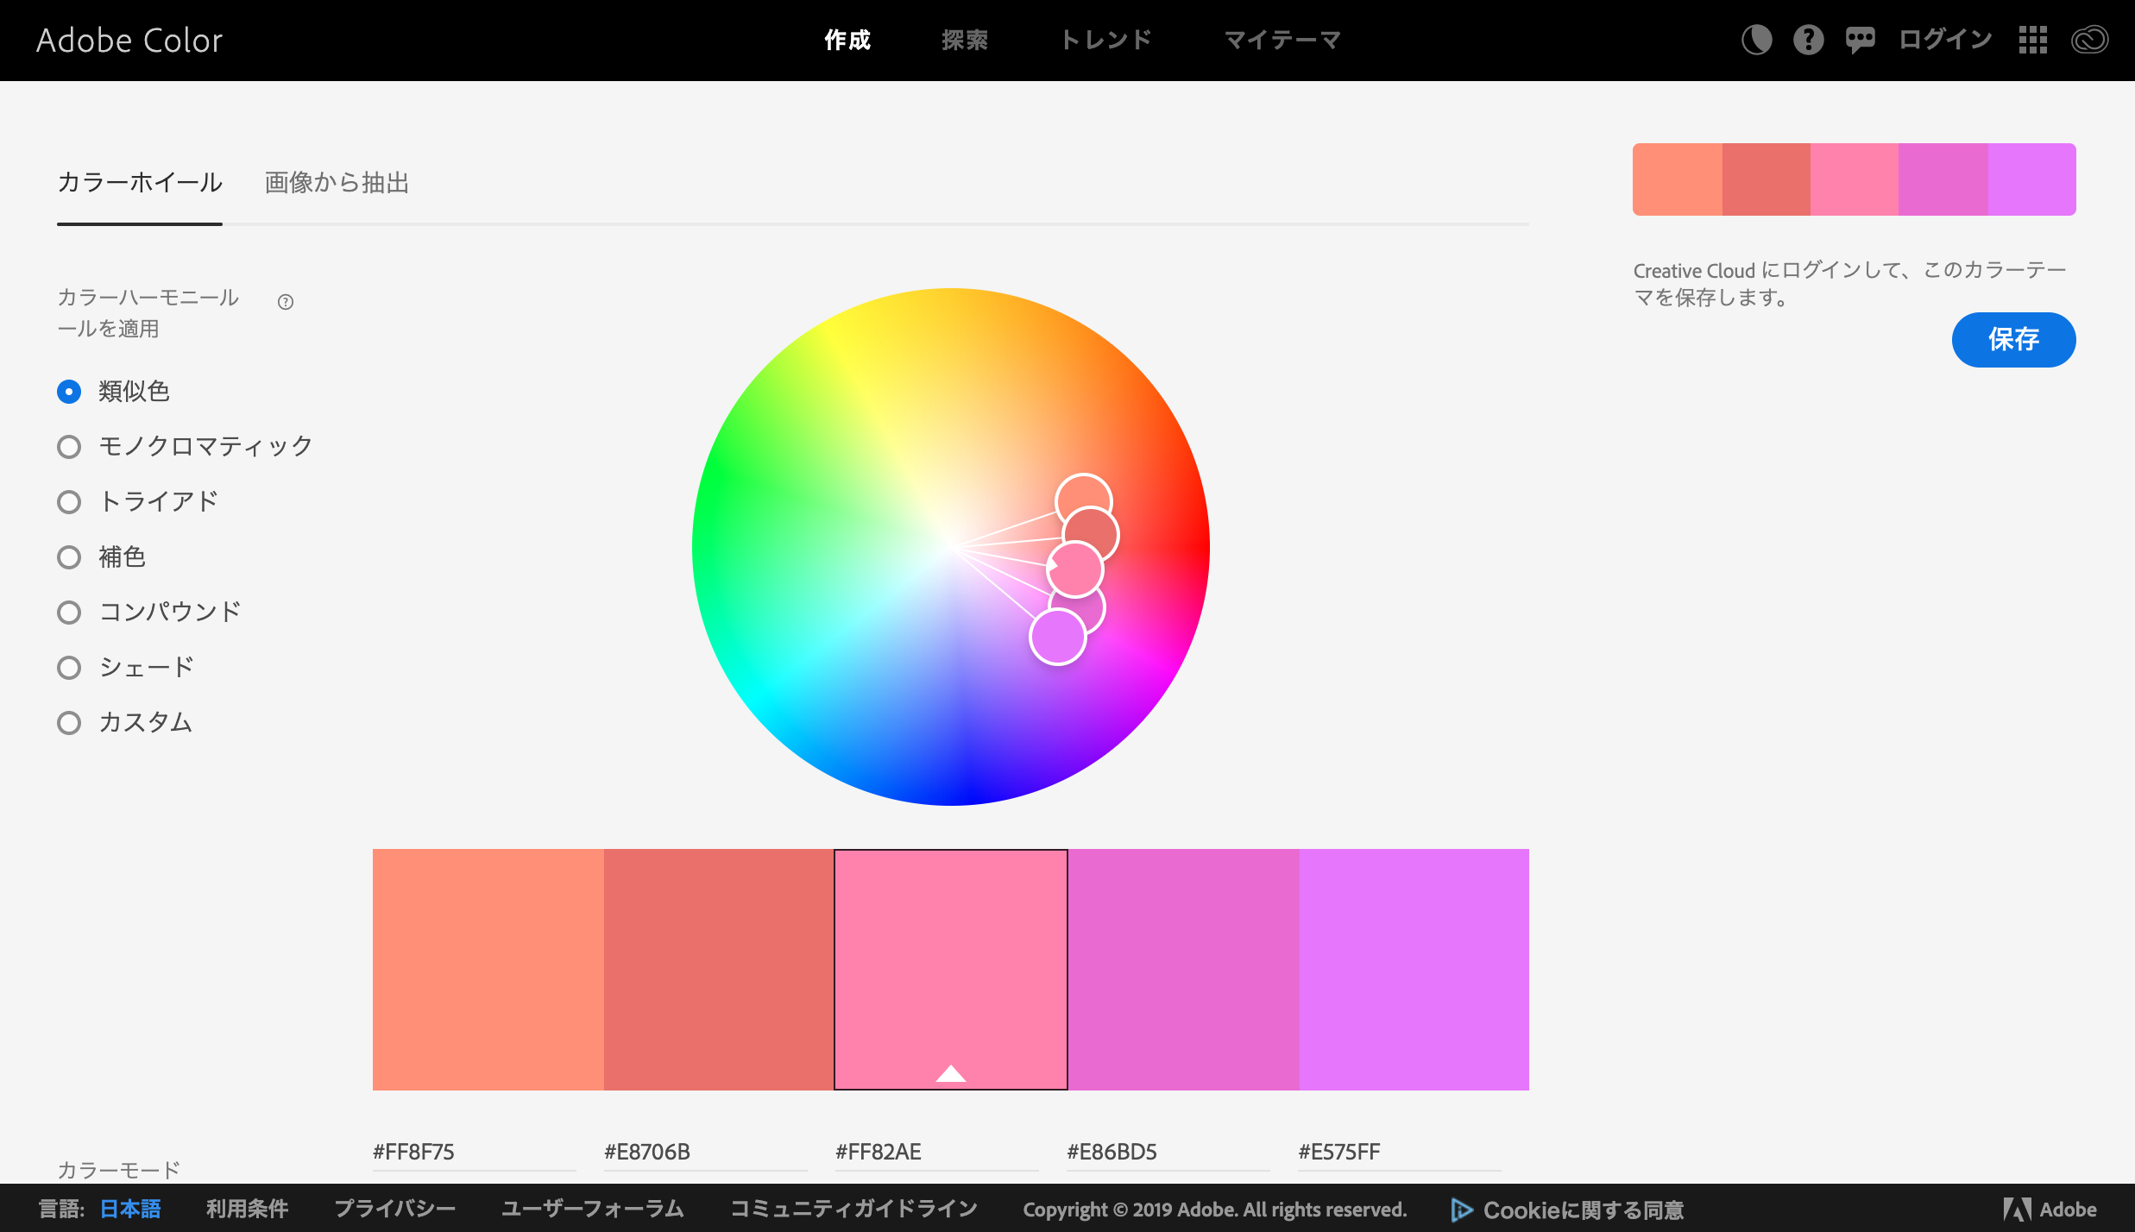Select the カスタム harmony option
Screen dimensions: 2135x1232
[x=69, y=723]
